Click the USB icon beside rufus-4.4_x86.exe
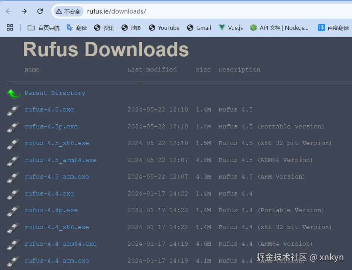This screenshot has height=270, width=352. pos(13,228)
